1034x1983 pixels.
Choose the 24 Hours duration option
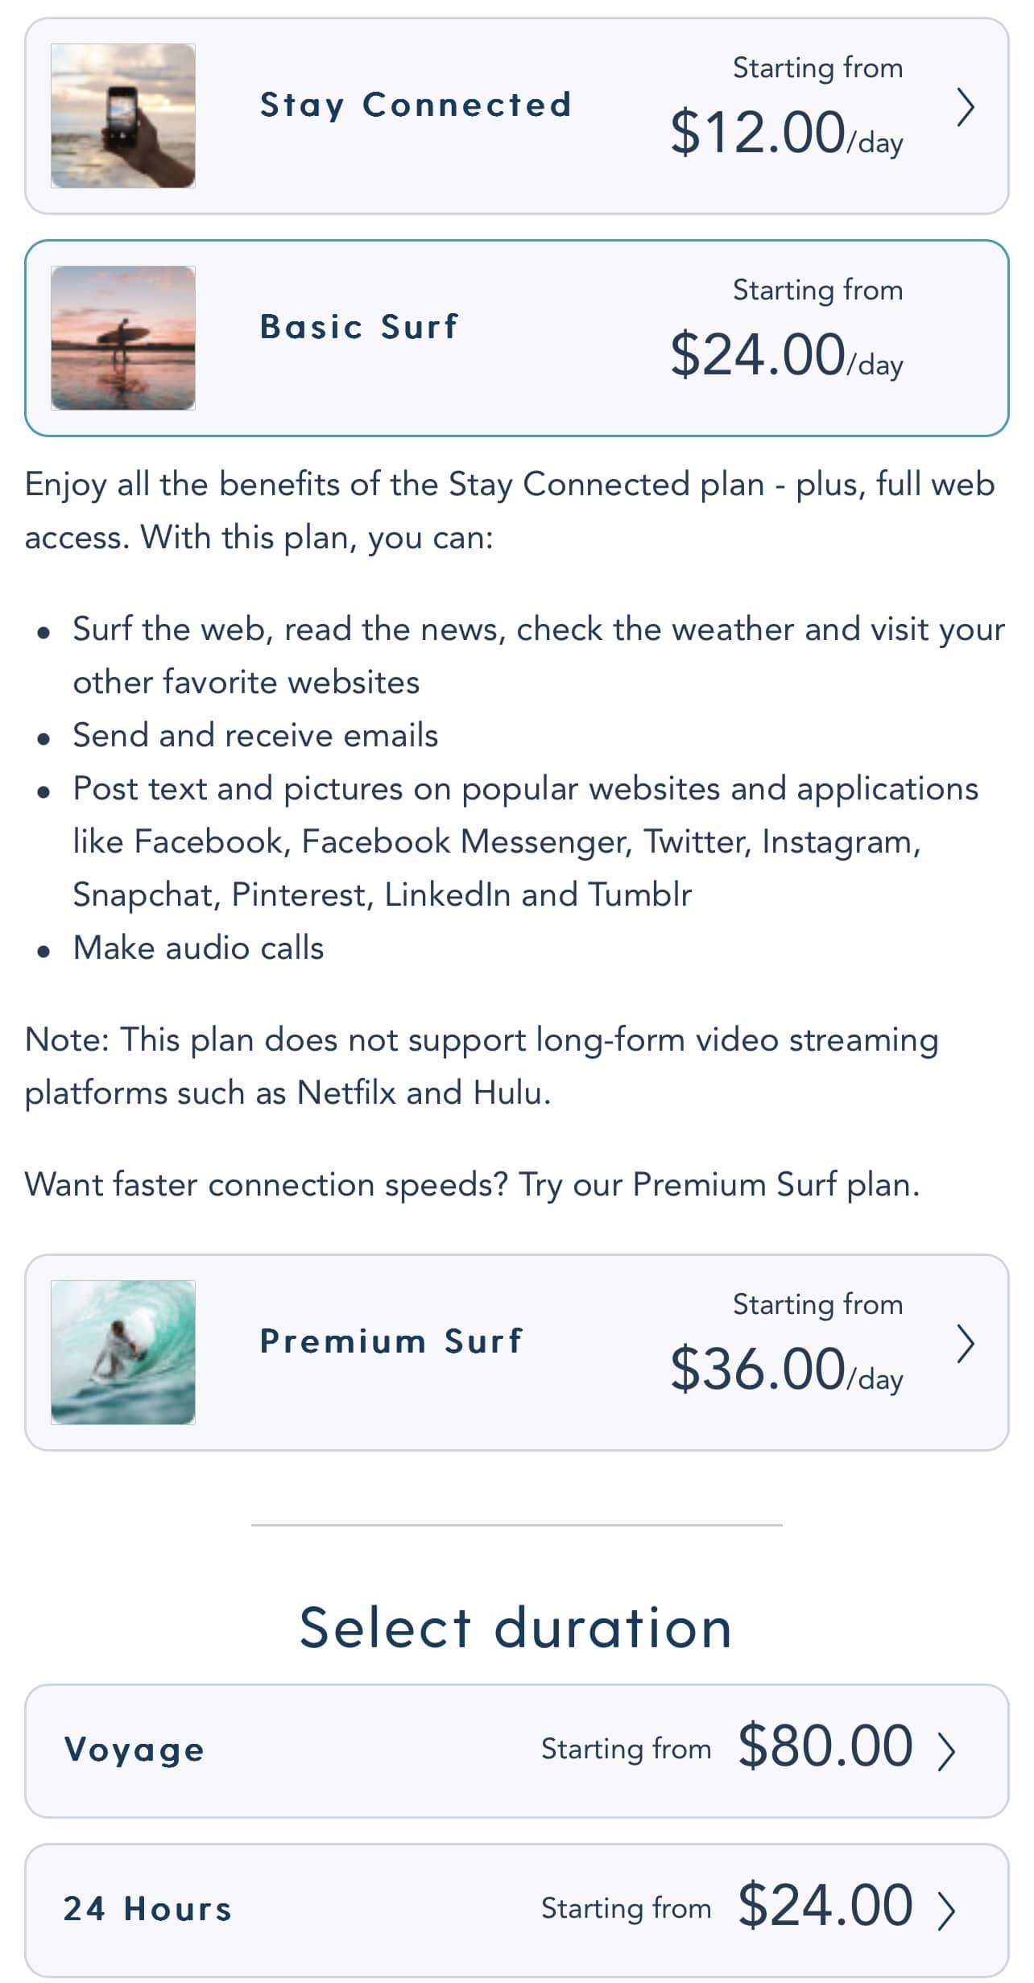[148, 1909]
